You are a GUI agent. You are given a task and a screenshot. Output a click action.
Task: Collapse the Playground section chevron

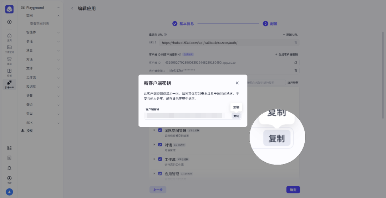click(59, 7)
